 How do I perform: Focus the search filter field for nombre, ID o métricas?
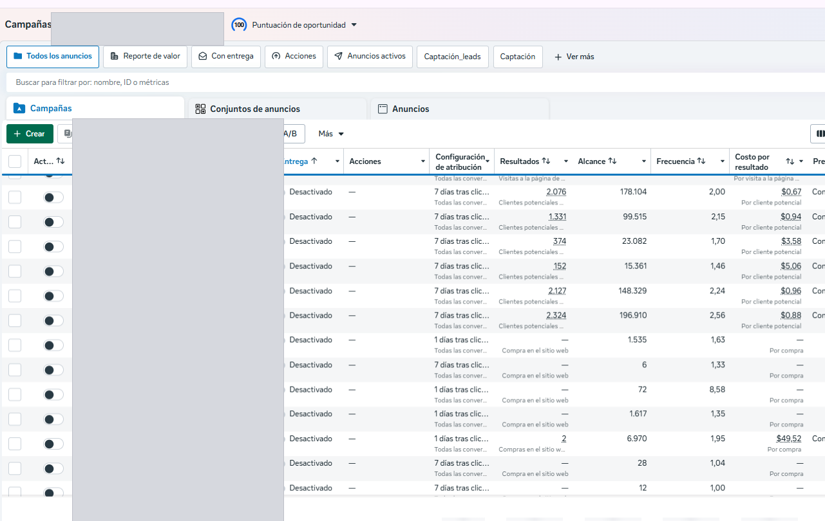pyautogui.click(x=415, y=82)
